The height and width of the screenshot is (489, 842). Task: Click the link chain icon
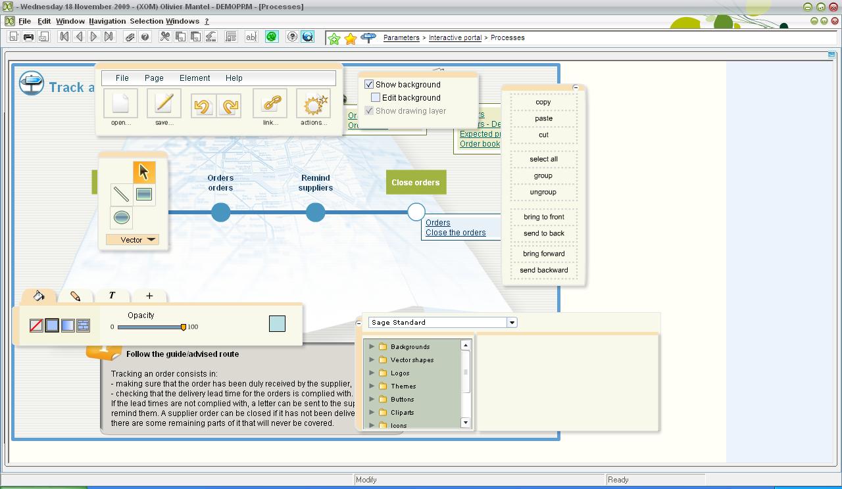(270, 104)
